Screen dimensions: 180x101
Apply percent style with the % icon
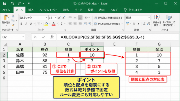134,24
